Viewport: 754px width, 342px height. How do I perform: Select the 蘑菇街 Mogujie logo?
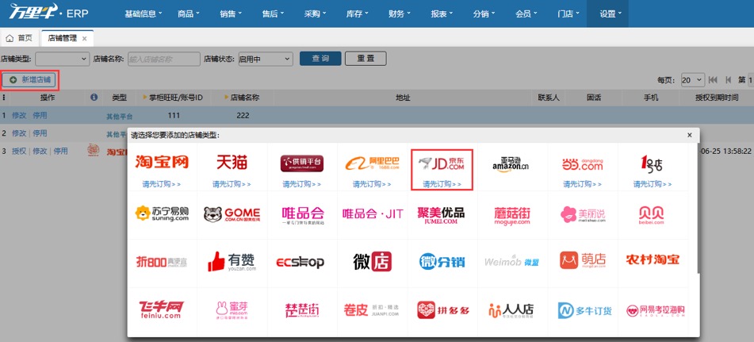coord(512,215)
